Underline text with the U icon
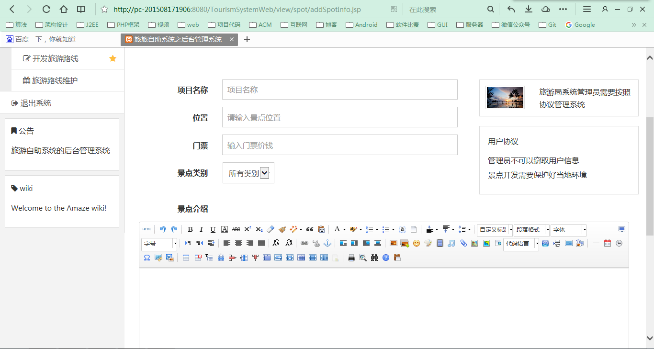Viewport: 654px width, 349px height. 213,229
